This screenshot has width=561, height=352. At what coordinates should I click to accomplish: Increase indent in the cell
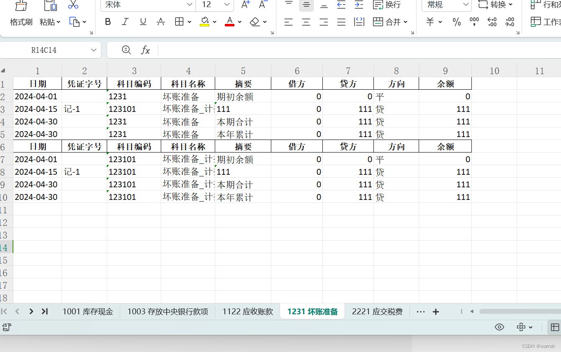[359, 5]
